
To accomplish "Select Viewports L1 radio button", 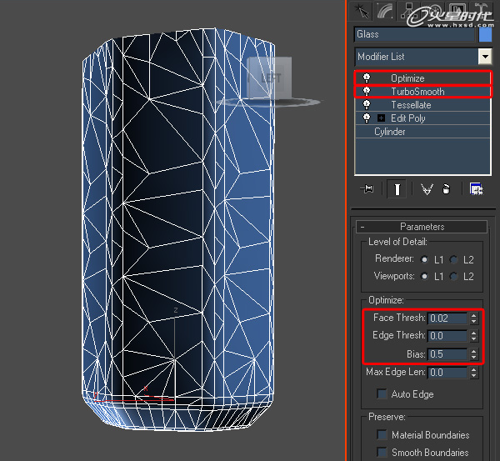I will tap(424, 276).
